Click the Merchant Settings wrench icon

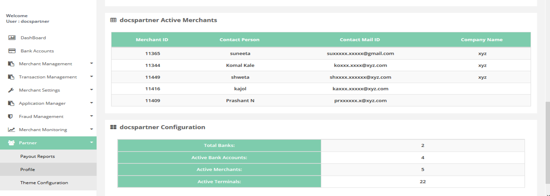click(11, 90)
